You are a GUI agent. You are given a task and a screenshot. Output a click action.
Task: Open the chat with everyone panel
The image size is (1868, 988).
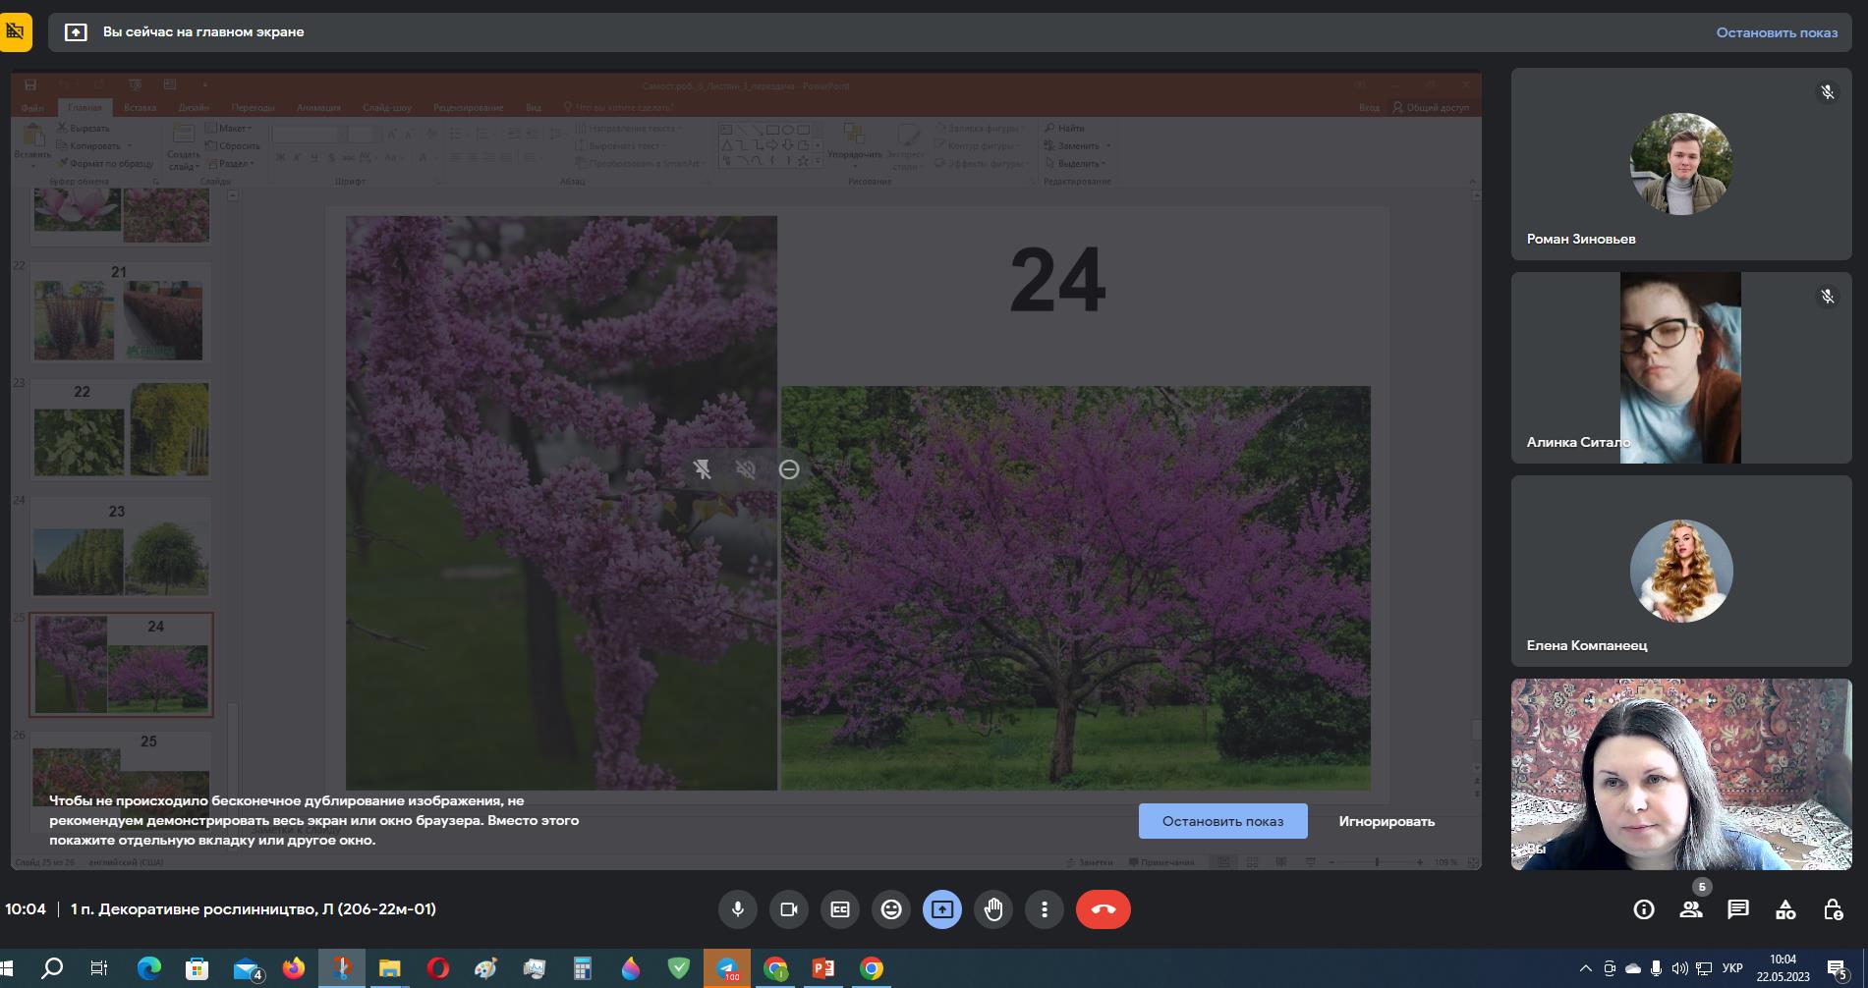(1738, 909)
